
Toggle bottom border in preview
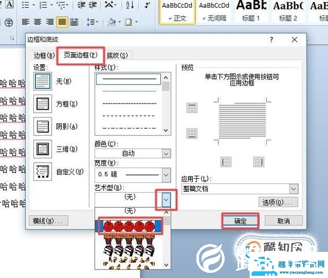(x=192, y=134)
